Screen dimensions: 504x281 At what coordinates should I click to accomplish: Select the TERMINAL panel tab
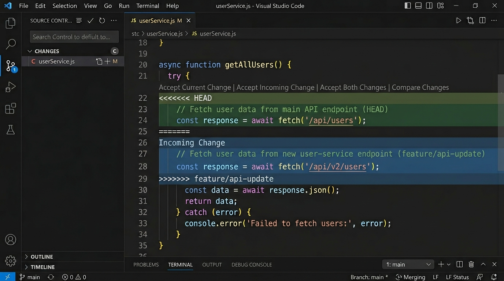(x=180, y=265)
